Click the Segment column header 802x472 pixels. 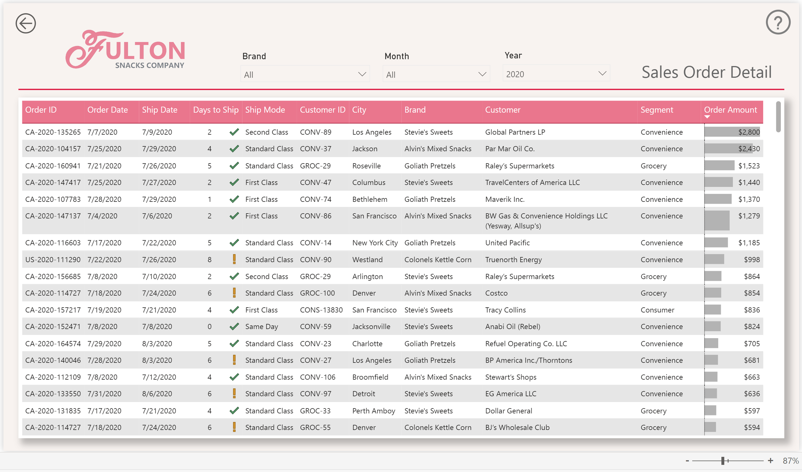[657, 110]
